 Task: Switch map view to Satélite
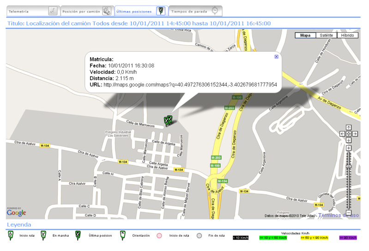point(327,35)
